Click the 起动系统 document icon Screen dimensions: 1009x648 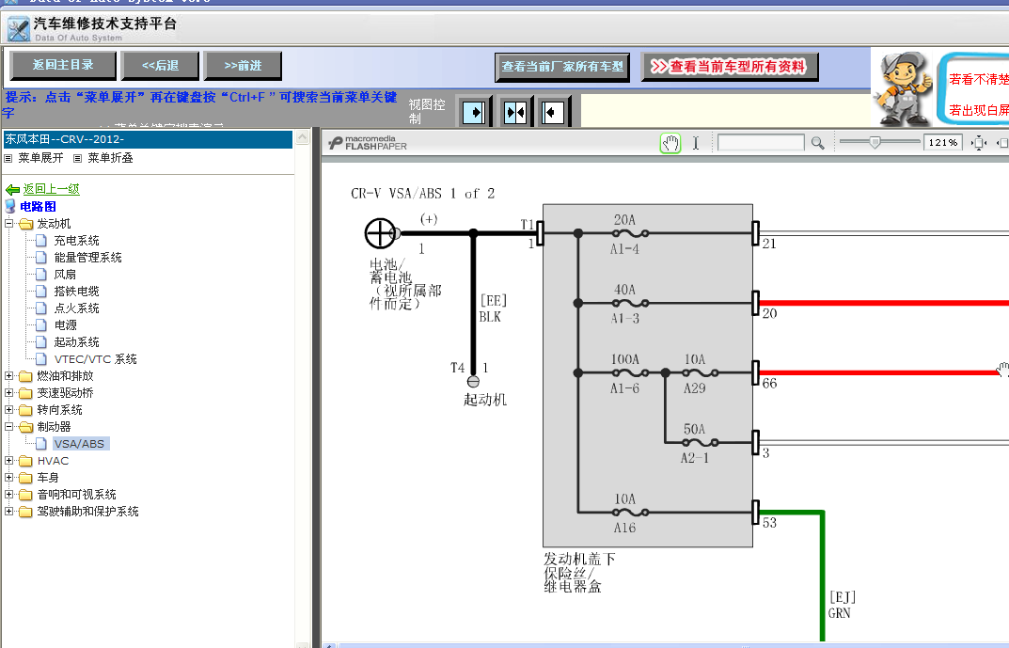(41, 342)
